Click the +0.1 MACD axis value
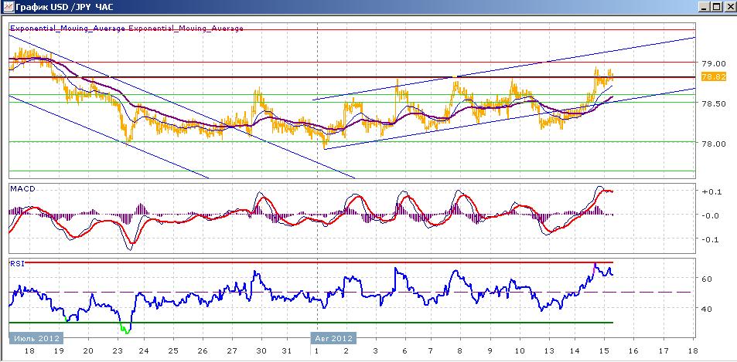737x362 pixels. (710, 191)
